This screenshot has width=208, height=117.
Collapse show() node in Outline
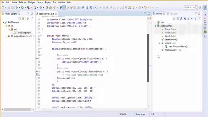click(x=159, y=43)
